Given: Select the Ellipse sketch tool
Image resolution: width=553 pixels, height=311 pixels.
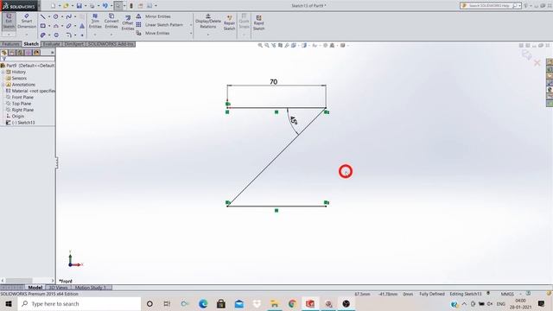Looking at the screenshot, I should (69, 26).
